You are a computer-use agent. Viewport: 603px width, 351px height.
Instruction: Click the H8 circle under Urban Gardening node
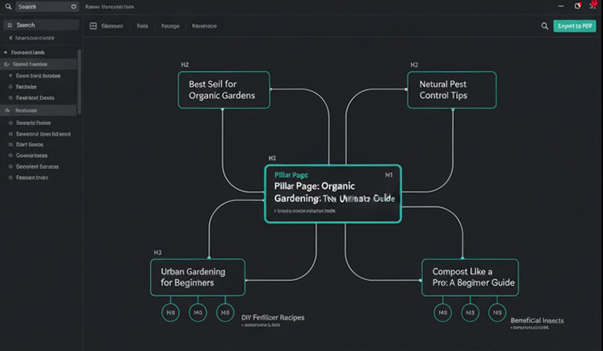point(225,312)
